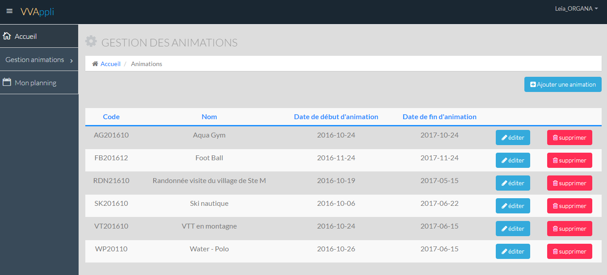The height and width of the screenshot is (275, 607).
Task: Sort by Date de début d'animation
Action: click(x=336, y=117)
